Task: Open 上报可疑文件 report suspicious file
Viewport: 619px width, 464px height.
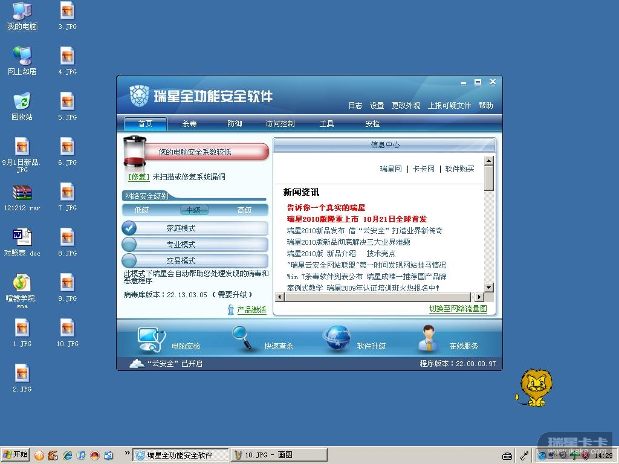Action: coord(449,105)
